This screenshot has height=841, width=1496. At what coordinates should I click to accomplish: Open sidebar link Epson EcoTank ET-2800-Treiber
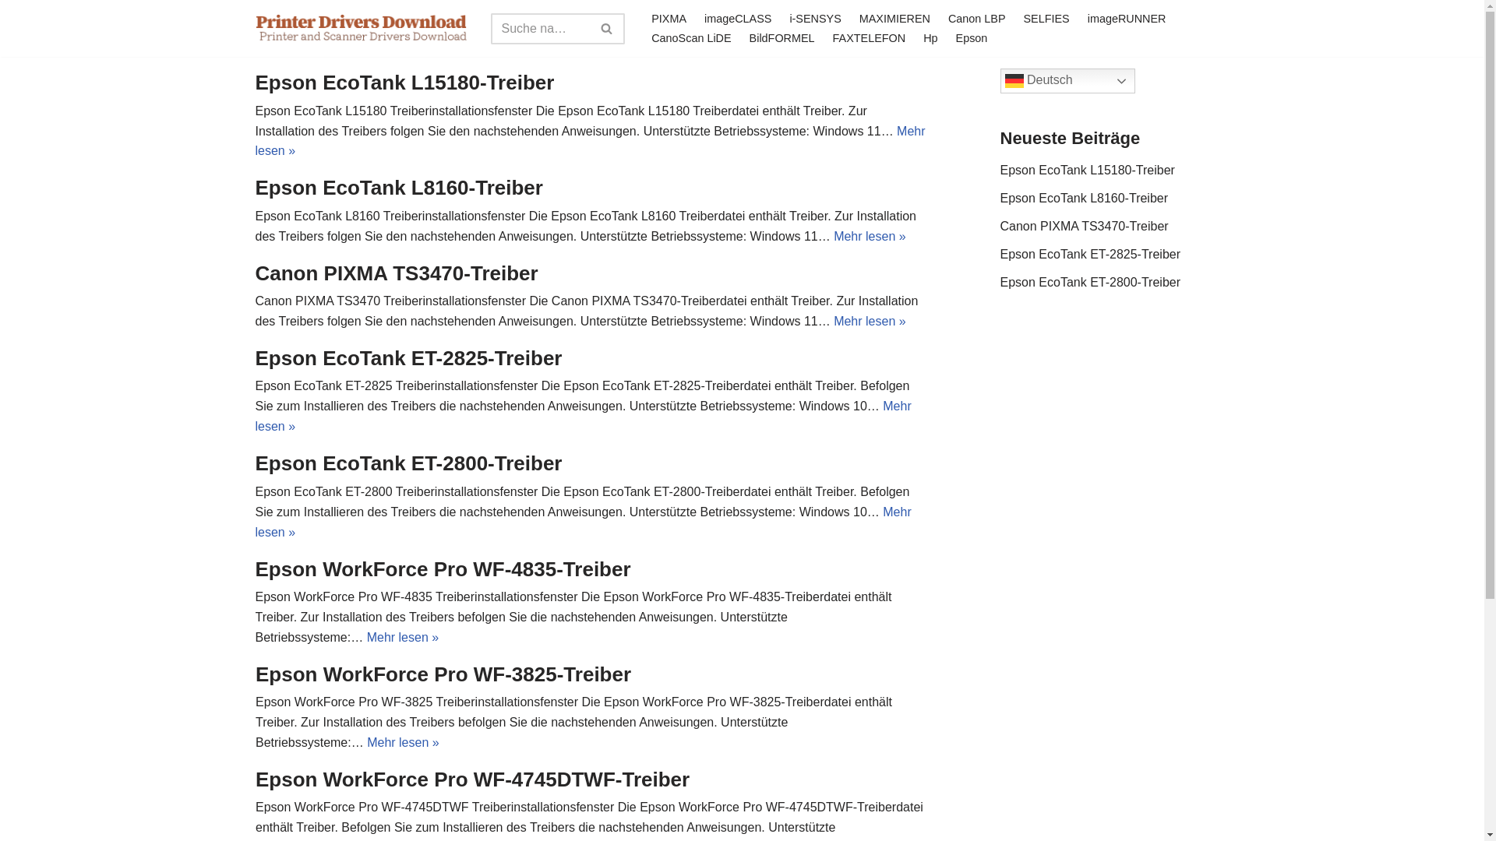coord(1090,282)
